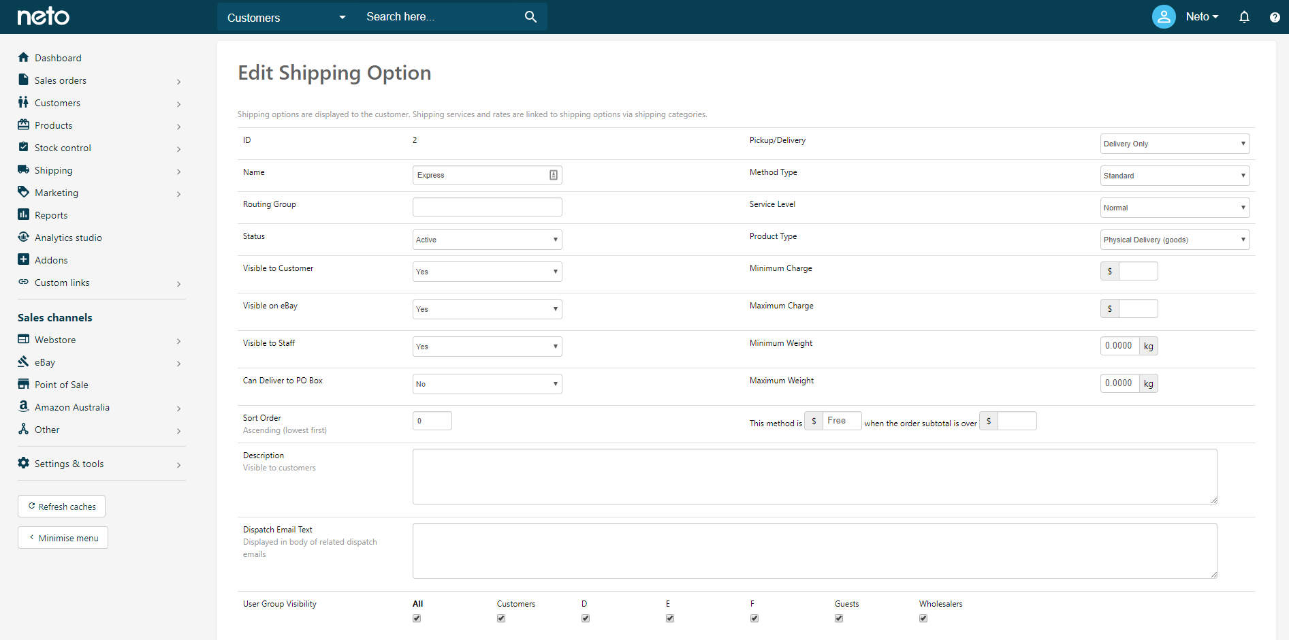Click the Sales orders document icon
The image size is (1289, 640).
pyautogui.click(x=24, y=80)
